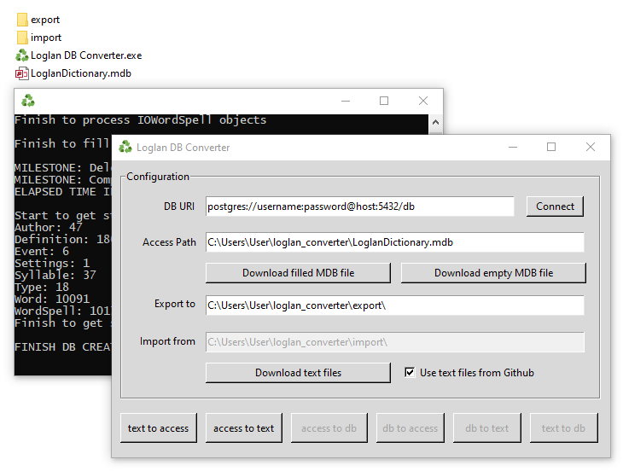Click Download text files button

pos(299,373)
